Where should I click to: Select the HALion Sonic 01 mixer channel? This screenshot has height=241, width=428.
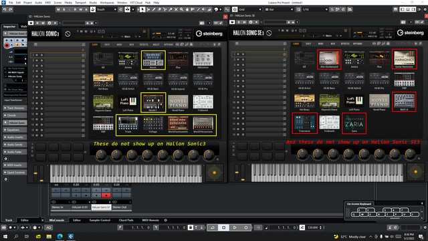point(101,208)
